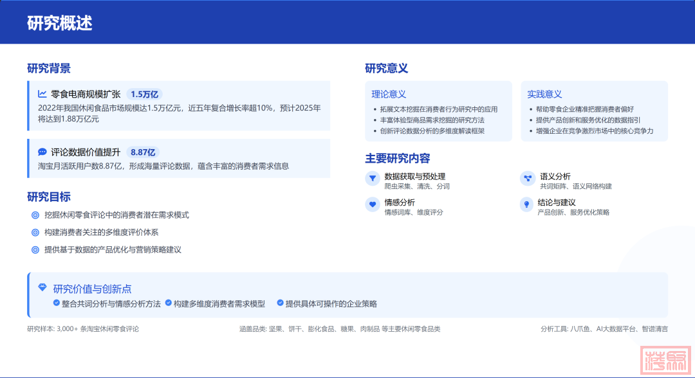
Task: Click the line chart icon beside 零食电商规模扩张
Action: (x=42, y=94)
